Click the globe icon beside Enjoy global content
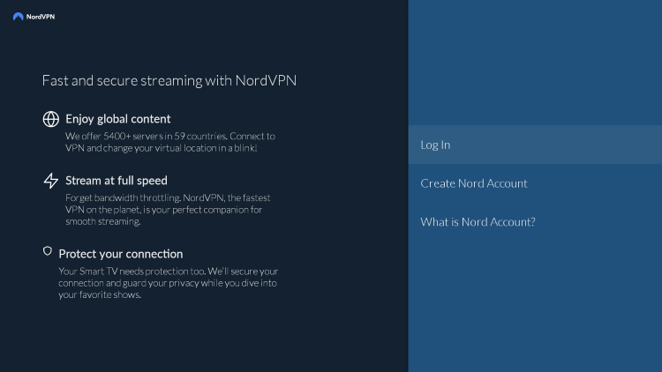 pos(51,119)
